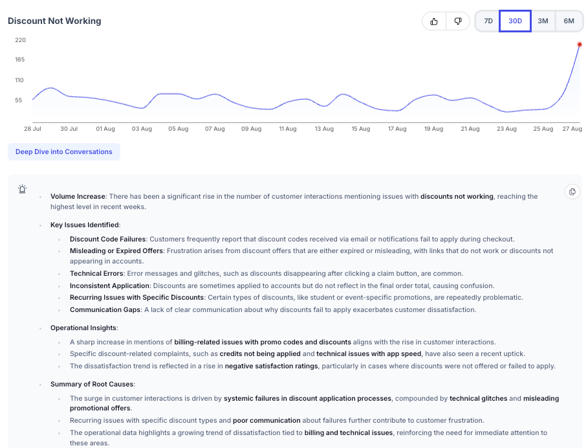The height and width of the screenshot is (448, 588).
Task: Switch to the 3M time range
Action: 543,21
